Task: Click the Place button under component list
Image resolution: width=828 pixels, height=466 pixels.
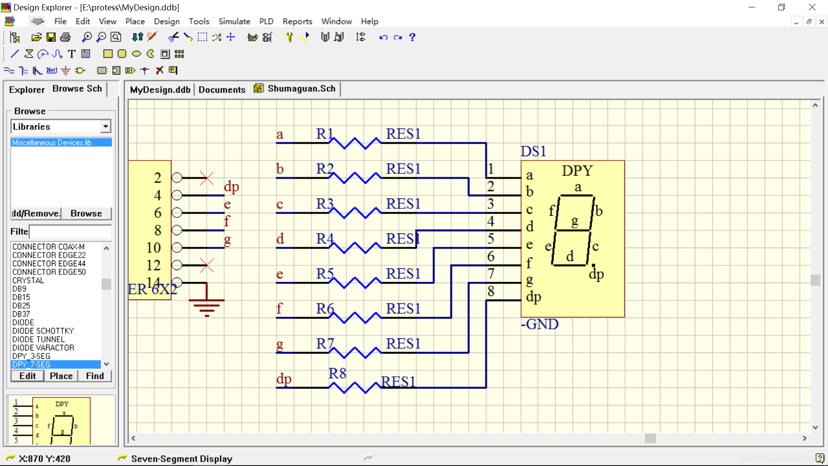Action: [61, 376]
